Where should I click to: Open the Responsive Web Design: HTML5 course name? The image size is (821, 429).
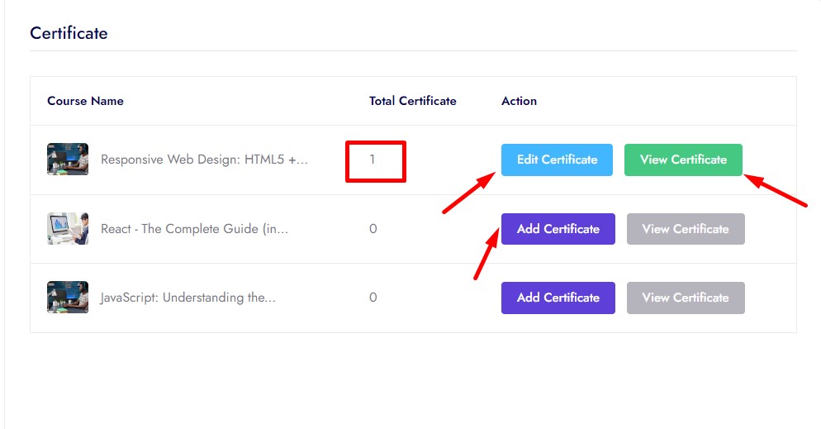tap(204, 160)
